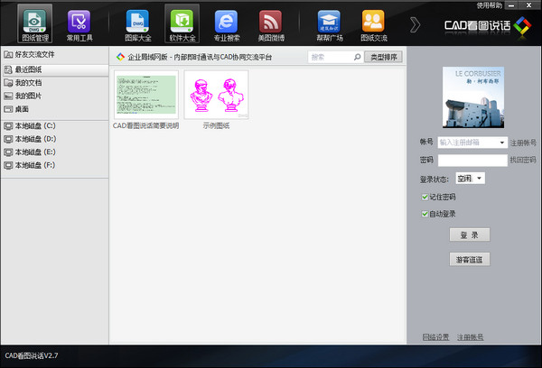Open 专业搜索 IE search icon
542x368 pixels.
[227, 25]
